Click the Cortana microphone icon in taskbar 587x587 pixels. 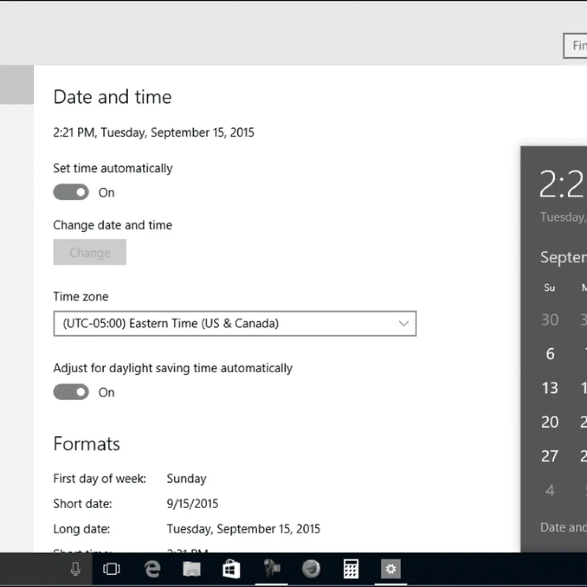coord(75,569)
